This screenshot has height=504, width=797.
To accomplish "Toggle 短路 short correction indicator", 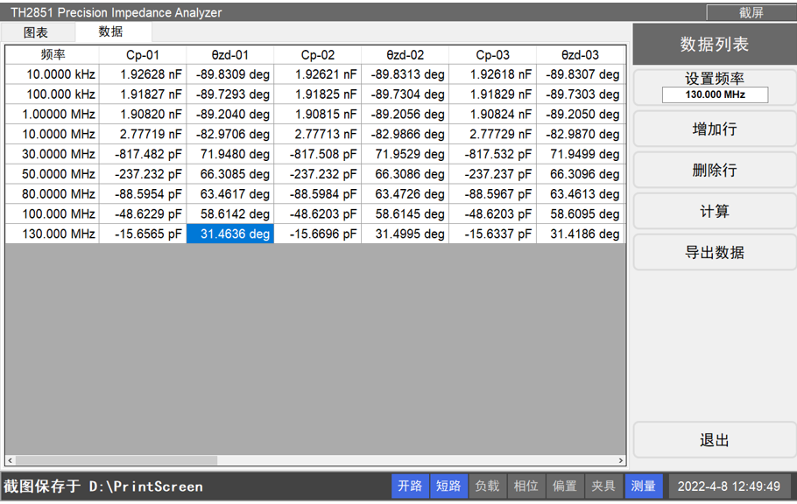I will point(448,486).
